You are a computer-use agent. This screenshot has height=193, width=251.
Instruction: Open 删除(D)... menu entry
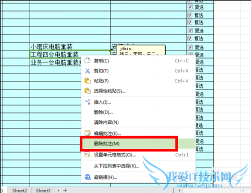point(139,112)
